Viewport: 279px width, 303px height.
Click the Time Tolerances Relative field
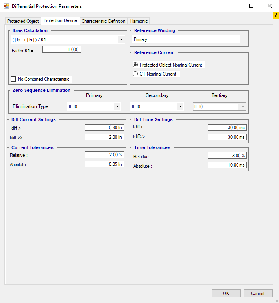[227, 156]
